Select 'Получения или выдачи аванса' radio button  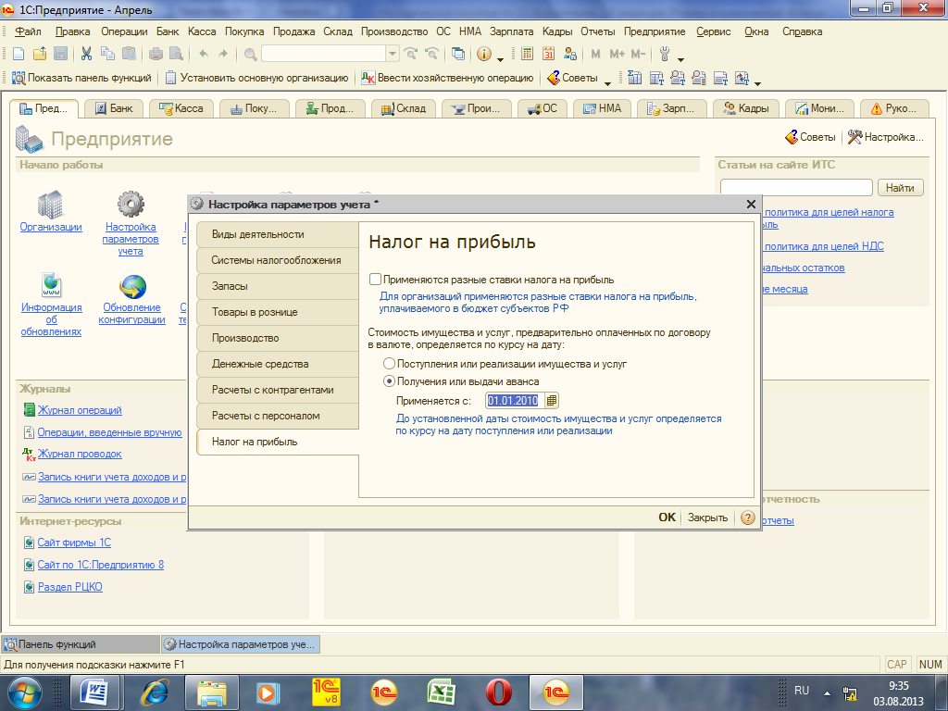point(390,381)
